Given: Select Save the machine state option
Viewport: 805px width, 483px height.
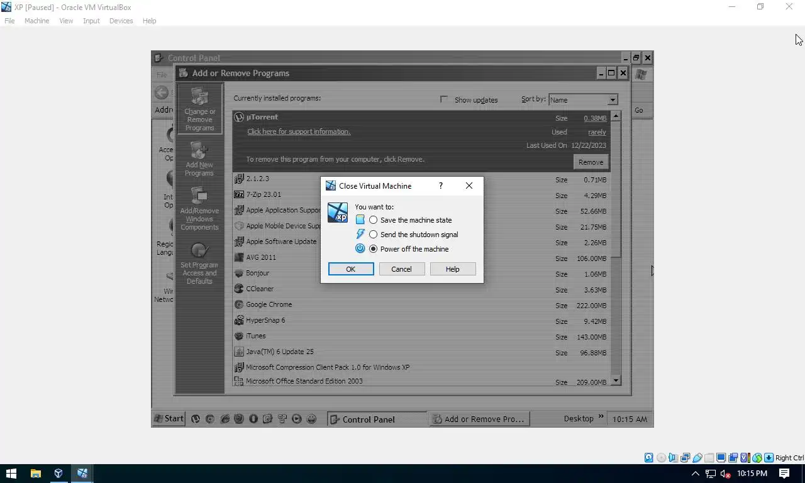Looking at the screenshot, I should pos(374,220).
